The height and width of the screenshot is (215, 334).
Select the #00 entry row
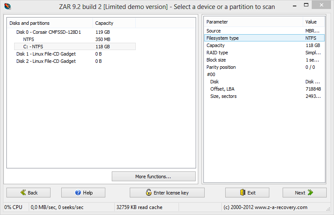(264, 74)
